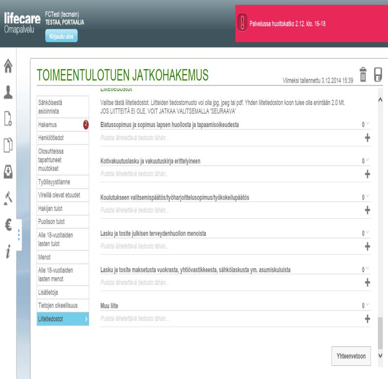Open Tietojen oikeellisuus section
Image resolution: width=388 pixels, height=379 pixels.
[x=63, y=305]
